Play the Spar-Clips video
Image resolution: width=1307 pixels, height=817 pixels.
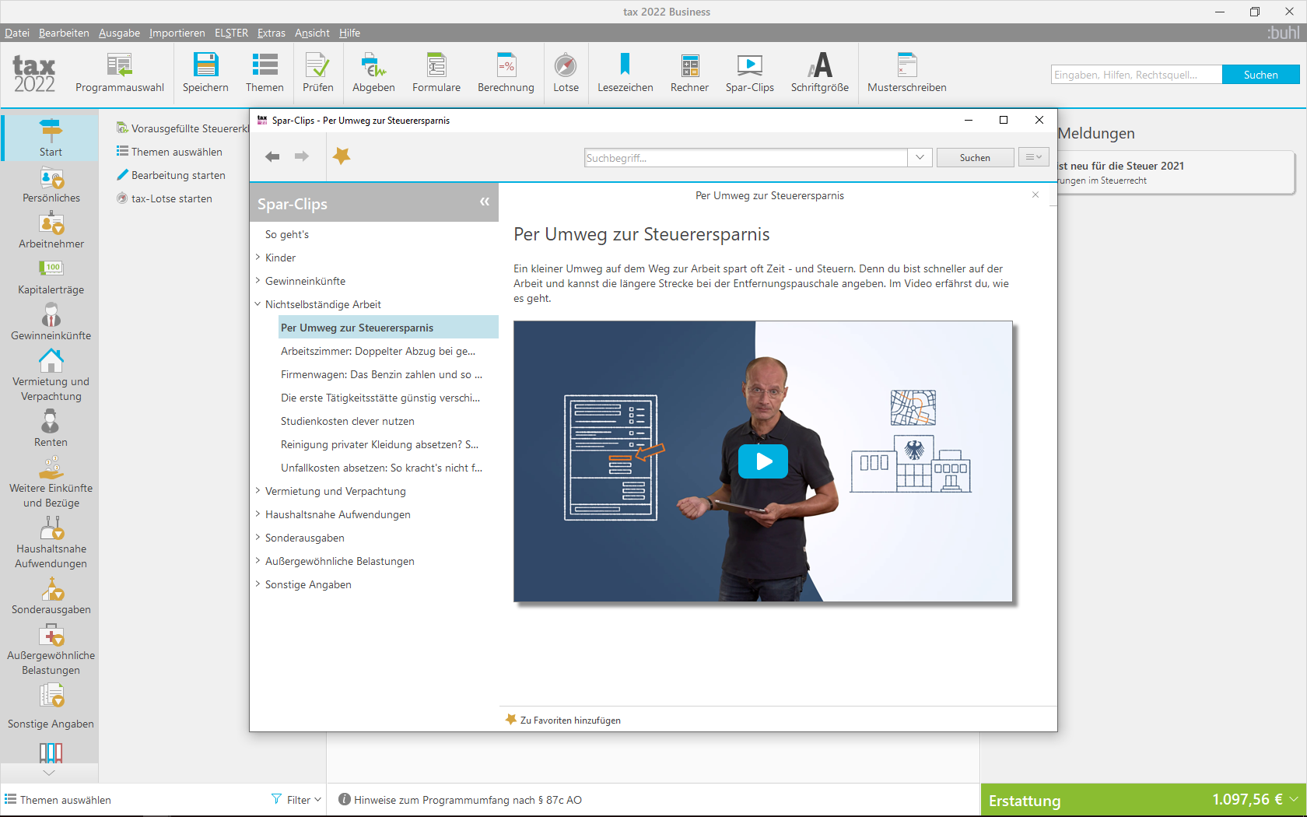pos(763,461)
